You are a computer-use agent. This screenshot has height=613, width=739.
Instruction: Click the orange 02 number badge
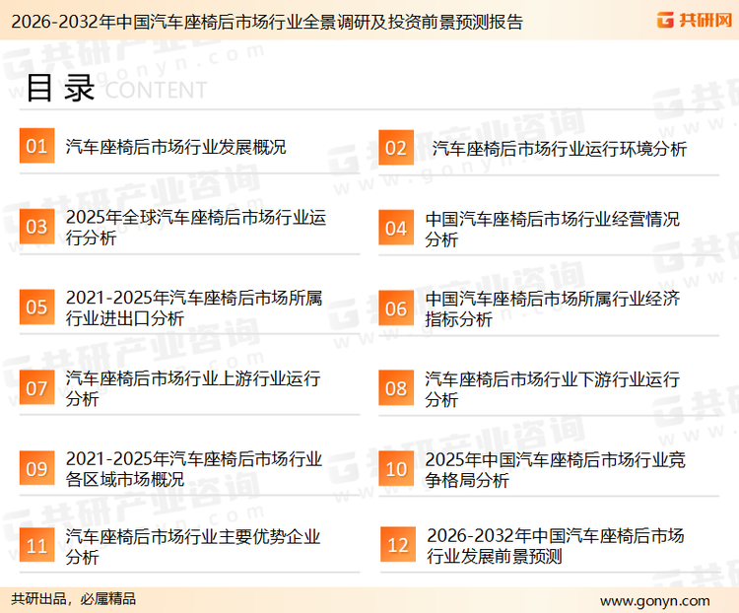tap(396, 148)
